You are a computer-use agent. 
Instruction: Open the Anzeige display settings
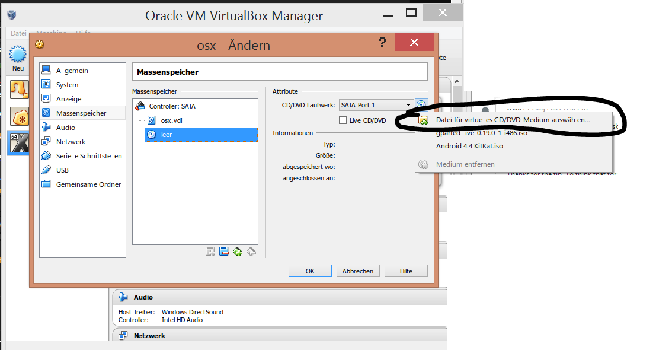(82, 98)
